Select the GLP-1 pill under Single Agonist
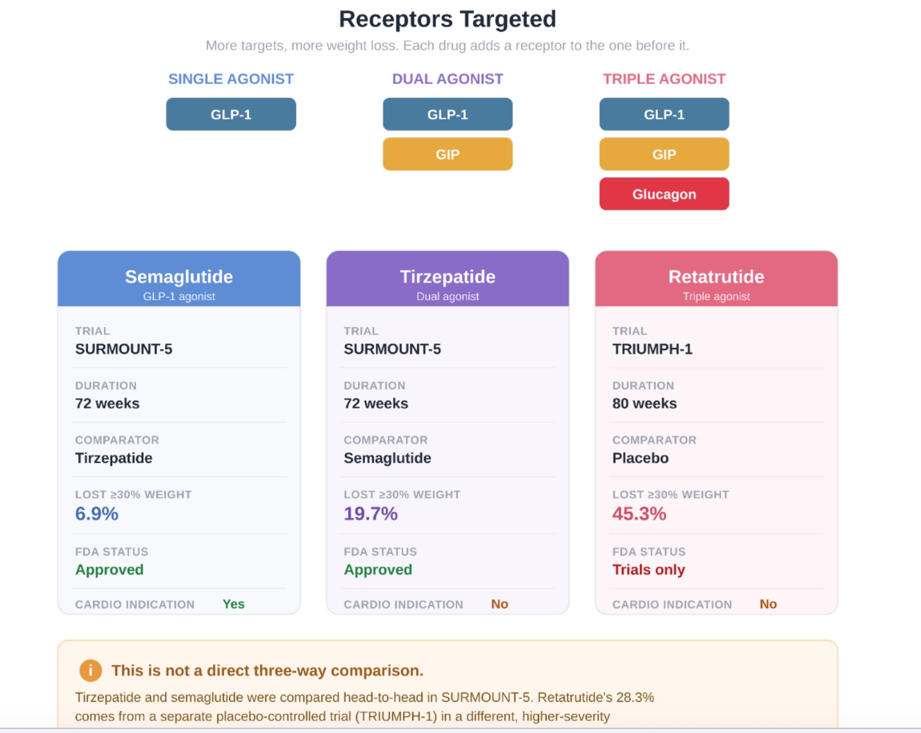The image size is (921, 733). click(x=231, y=114)
